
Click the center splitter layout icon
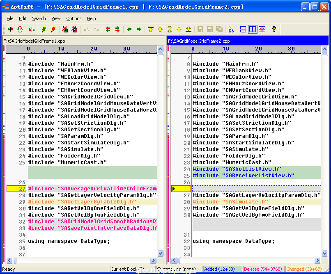(262, 29)
